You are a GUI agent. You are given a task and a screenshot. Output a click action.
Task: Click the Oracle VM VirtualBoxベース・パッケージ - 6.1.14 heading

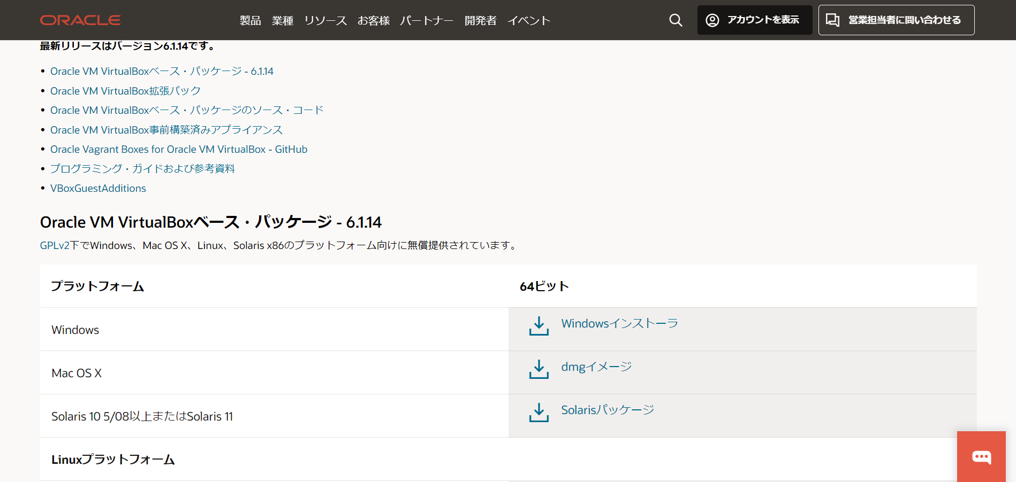(x=211, y=222)
